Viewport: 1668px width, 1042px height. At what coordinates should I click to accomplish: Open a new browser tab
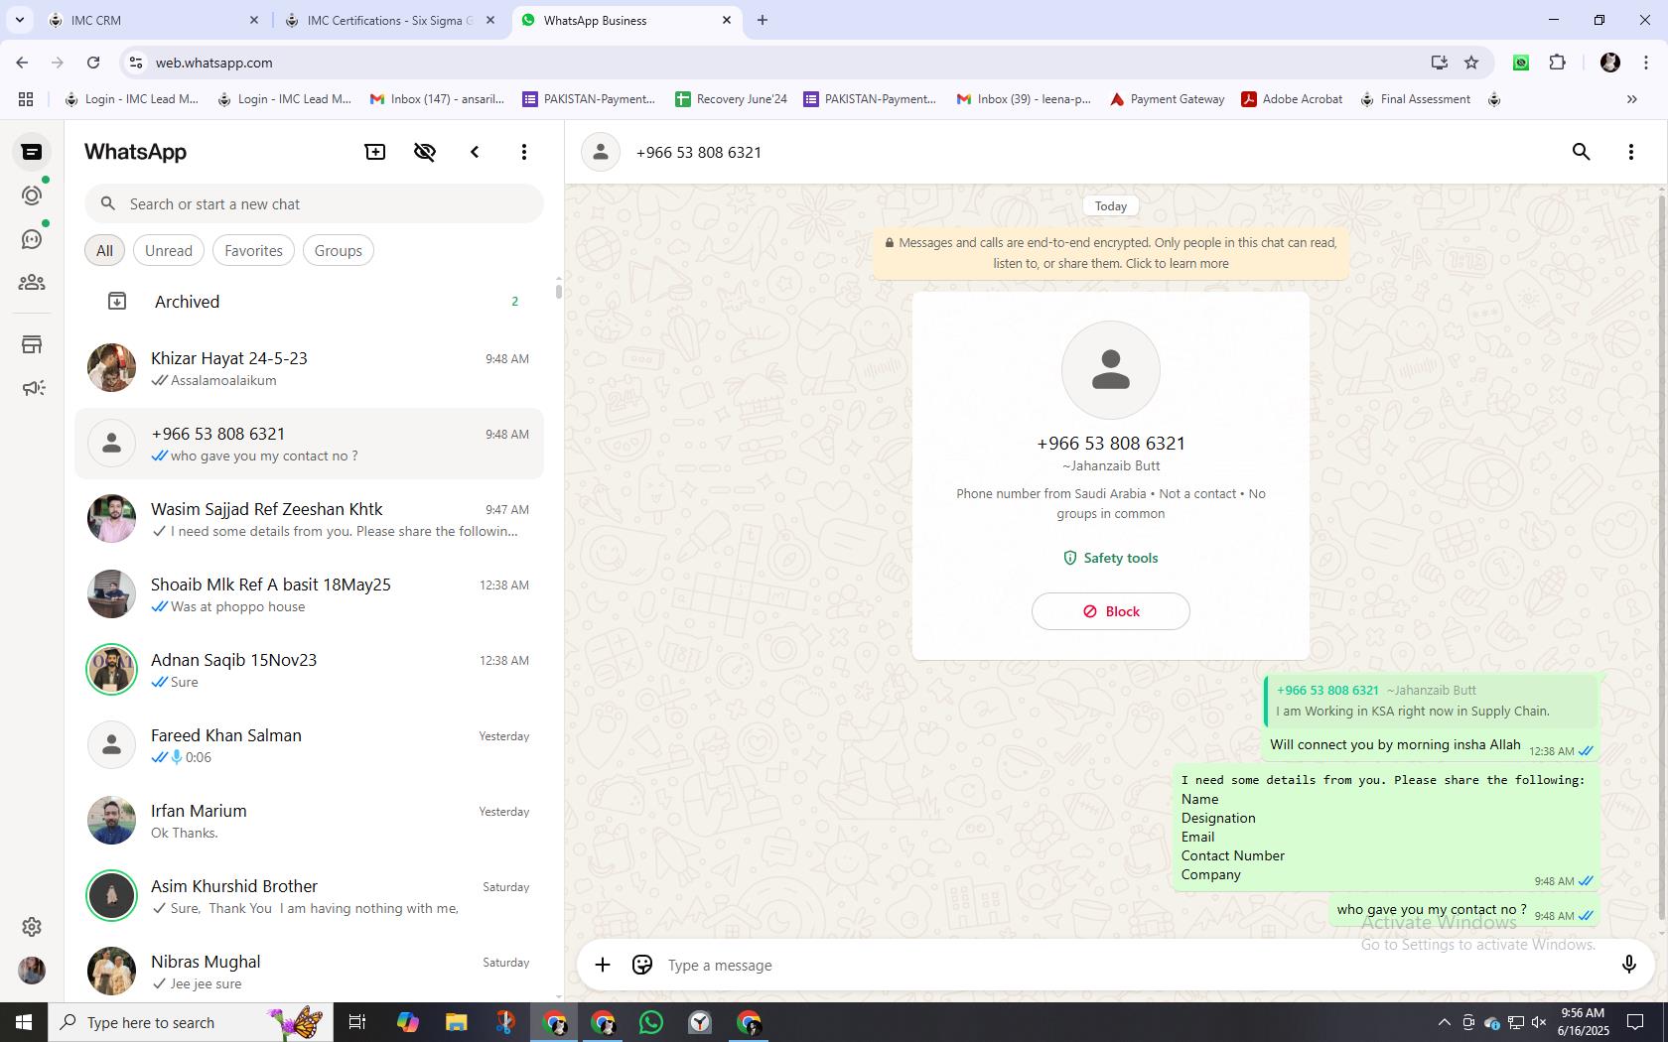tap(763, 20)
